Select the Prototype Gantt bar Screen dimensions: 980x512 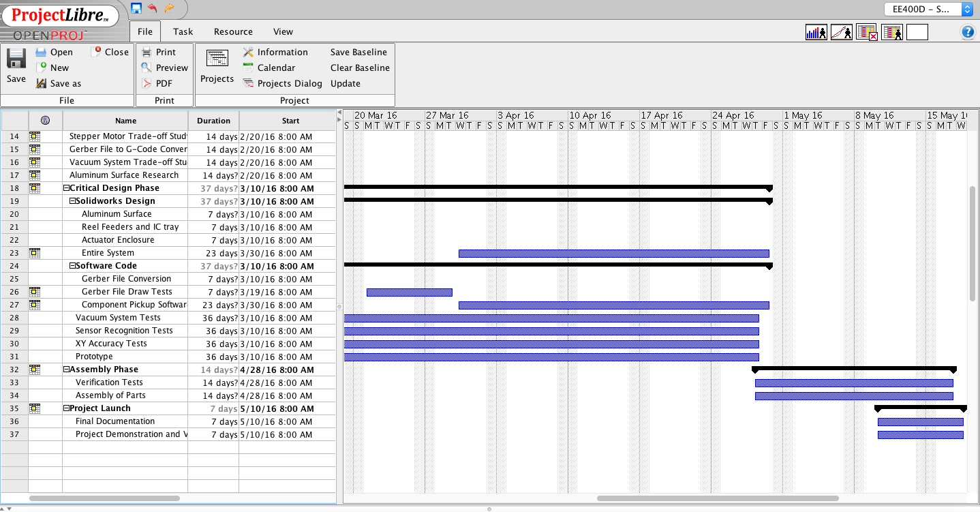(x=551, y=357)
